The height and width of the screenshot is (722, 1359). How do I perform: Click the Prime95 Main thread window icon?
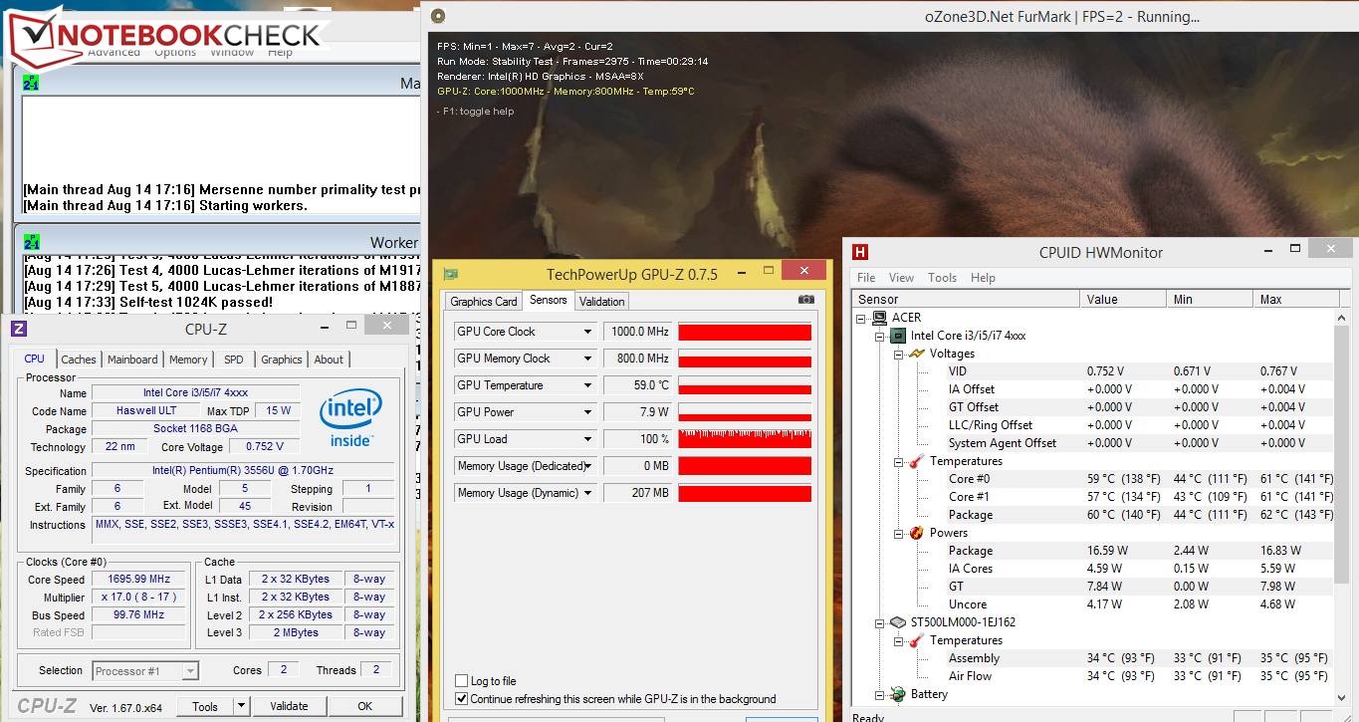click(31, 83)
